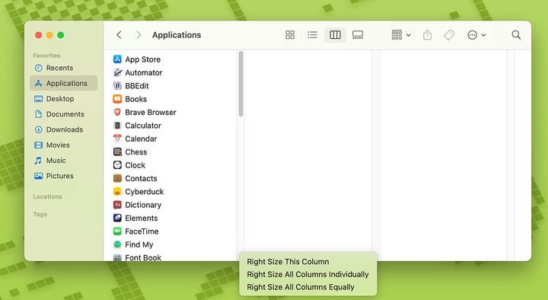Click the Tags sidebar heading
548x300 pixels.
coord(40,214)
